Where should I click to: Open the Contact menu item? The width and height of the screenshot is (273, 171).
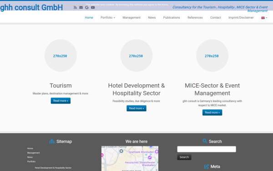tap(216, 18)
